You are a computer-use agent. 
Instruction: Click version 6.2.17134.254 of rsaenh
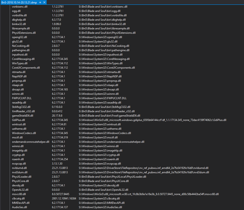[x=60, y=159]
